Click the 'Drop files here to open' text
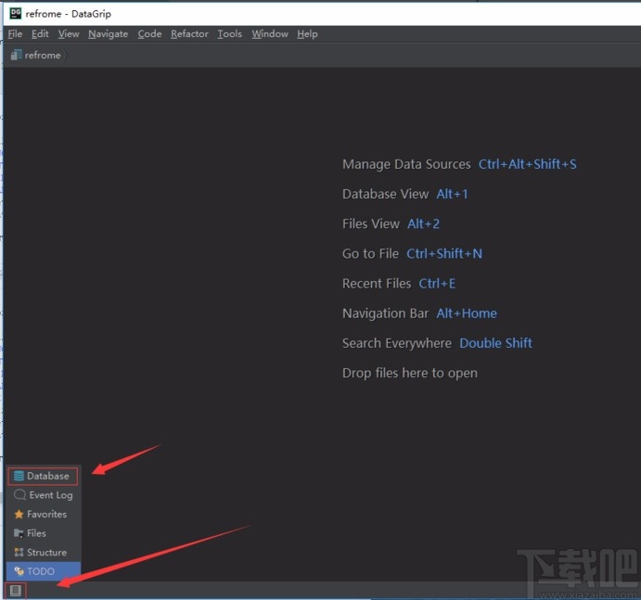The height and width of the screenshot is (600, 641). click(410, 373)
